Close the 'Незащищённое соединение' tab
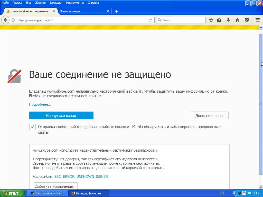The image size is (263, 197). 54,11
